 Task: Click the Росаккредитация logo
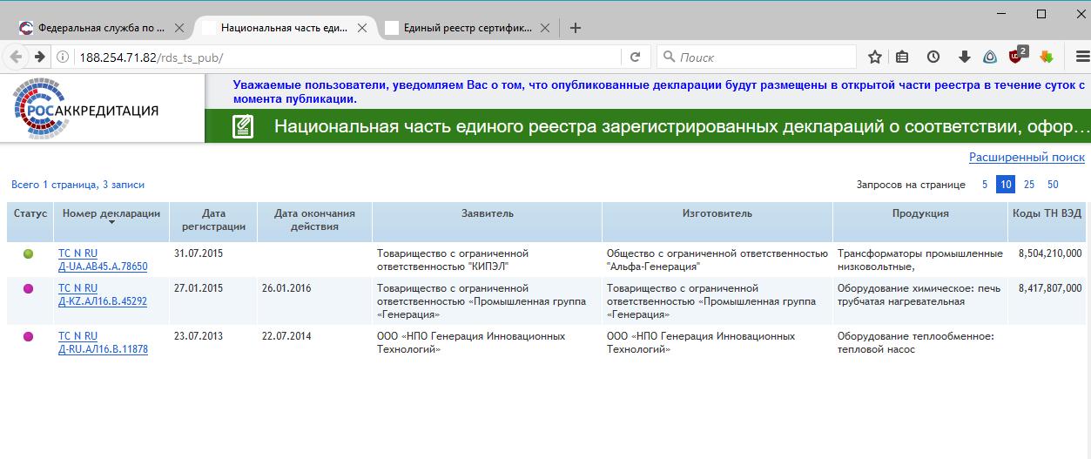coord(85,108)
